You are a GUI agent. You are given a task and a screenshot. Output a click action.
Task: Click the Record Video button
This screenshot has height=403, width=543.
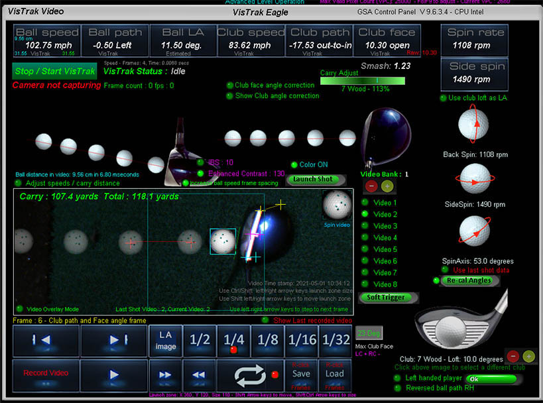point(46,375)
